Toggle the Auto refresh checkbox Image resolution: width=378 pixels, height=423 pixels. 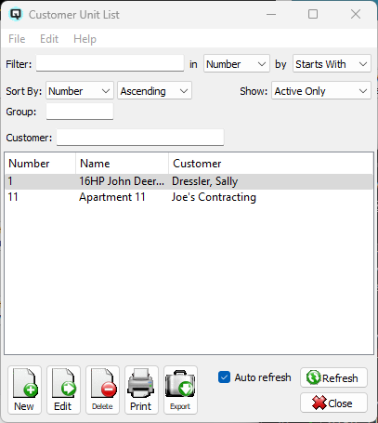click(x=224, y=377)
